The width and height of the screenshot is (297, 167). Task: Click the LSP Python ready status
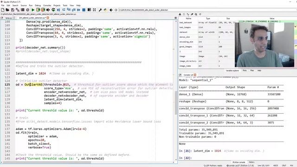(x=213, y=166)
